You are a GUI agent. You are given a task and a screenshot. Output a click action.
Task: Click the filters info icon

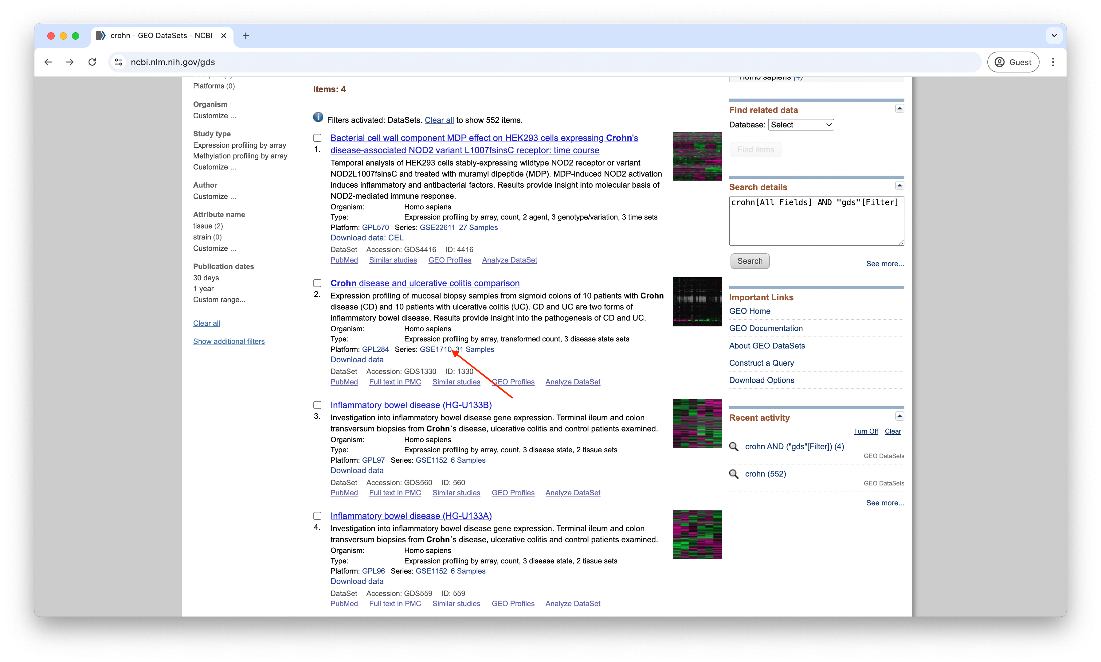point(318,117)
